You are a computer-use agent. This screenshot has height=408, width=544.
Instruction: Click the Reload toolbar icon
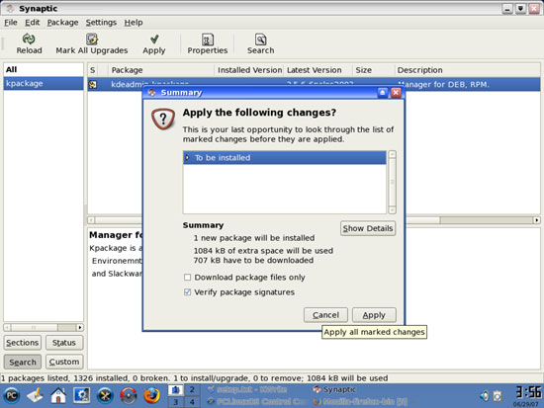coord(29,39)
